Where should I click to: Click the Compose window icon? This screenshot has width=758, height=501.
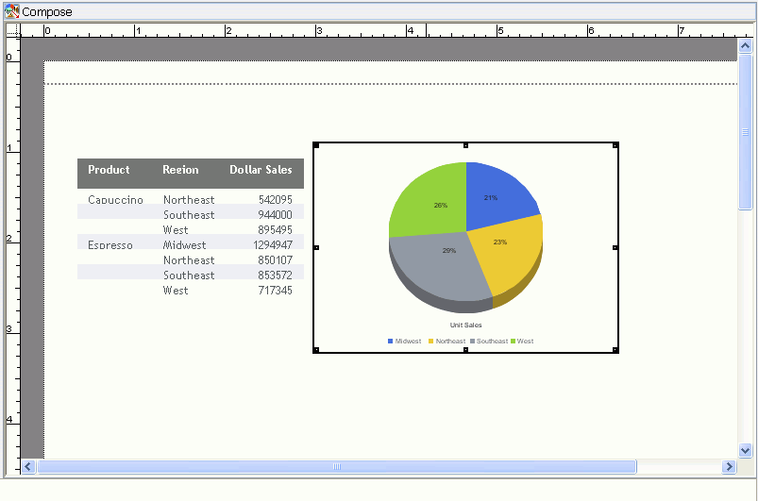[12, 11]
